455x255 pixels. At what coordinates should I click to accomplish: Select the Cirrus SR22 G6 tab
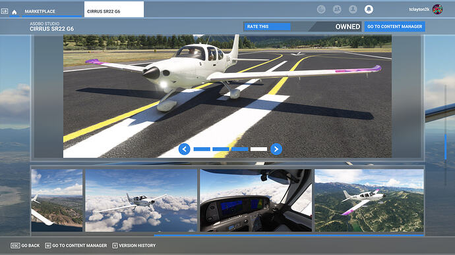tap(114, 10)
